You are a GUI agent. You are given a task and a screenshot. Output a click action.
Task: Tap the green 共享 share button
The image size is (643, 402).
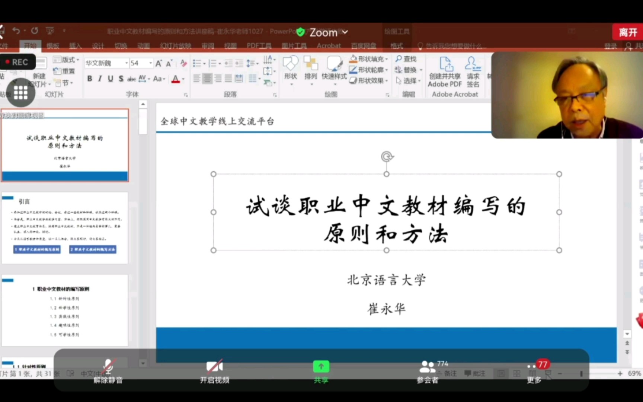[x=321, y=371]
